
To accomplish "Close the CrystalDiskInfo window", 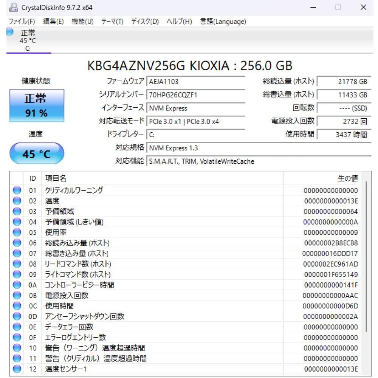I will (x=363, y=8).
